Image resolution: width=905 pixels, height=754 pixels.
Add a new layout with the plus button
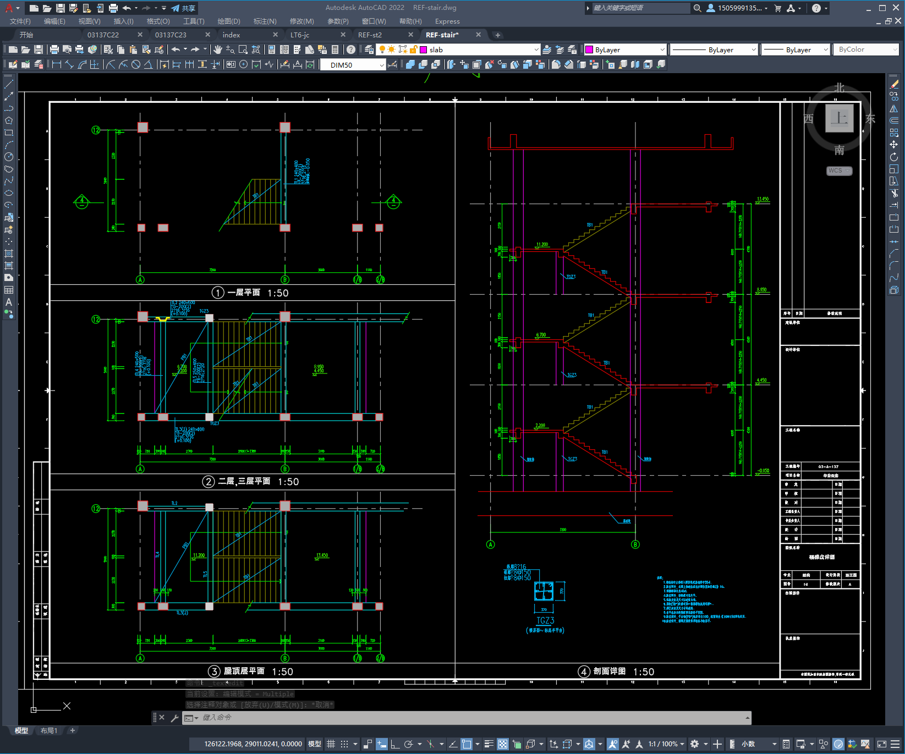tap(72, 730)
